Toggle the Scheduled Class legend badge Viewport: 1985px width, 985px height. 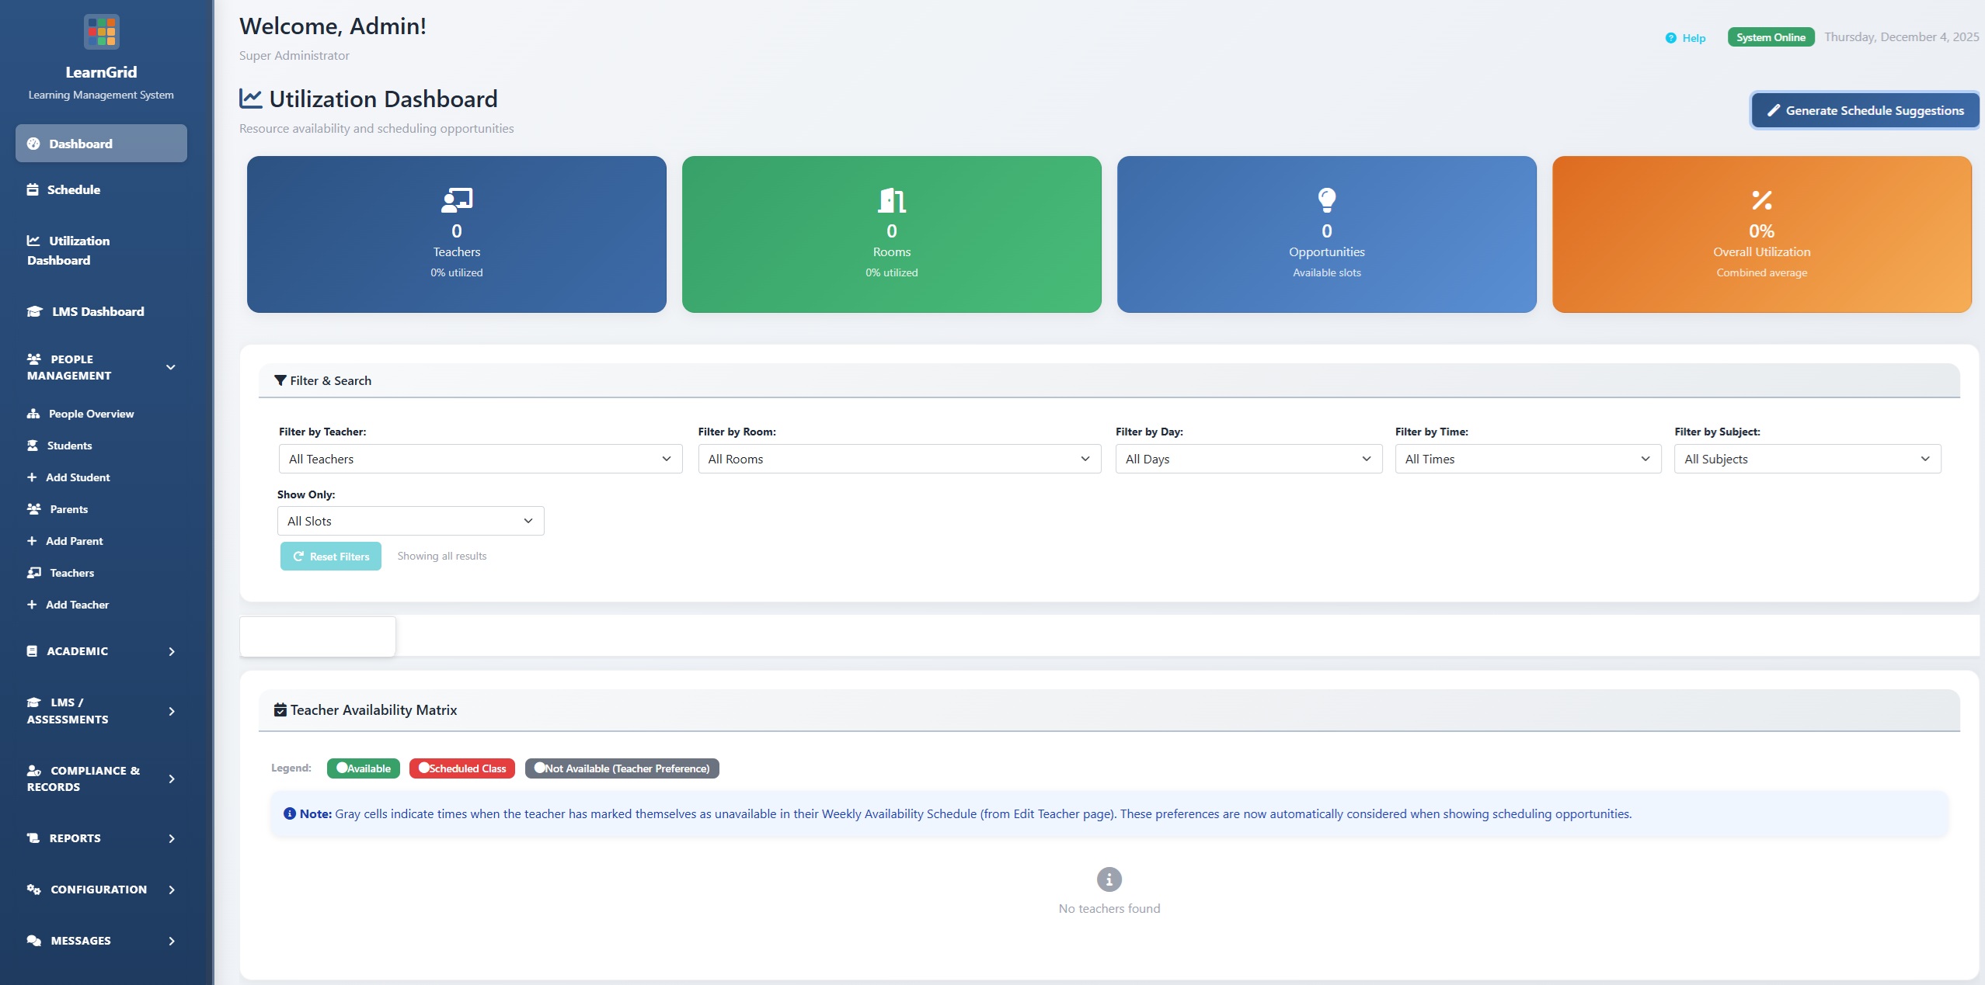click(x=461, y=768)
